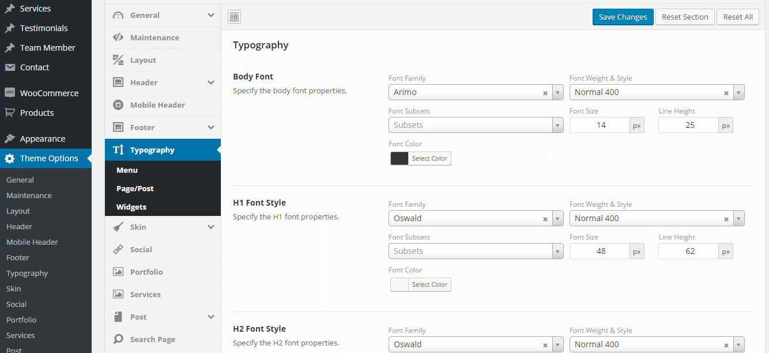Expand the Skin section chevron

coord(211,227)
